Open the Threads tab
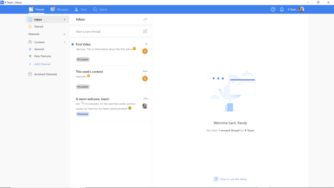Viewport: 334px width, 188px height. pos(37,9)
